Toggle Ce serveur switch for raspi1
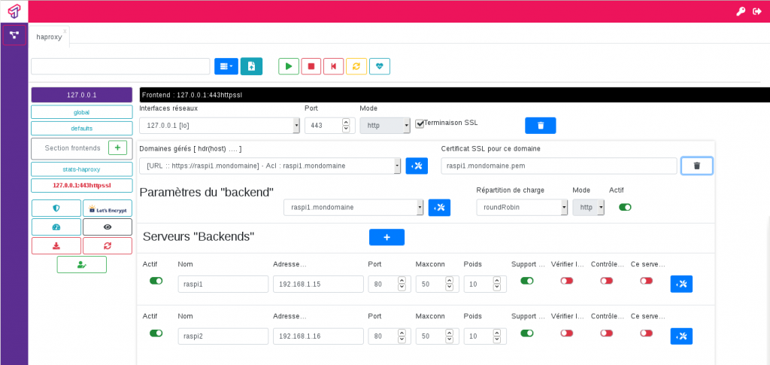The width and height of the screenshot is (770, 365). pos(646,281)
